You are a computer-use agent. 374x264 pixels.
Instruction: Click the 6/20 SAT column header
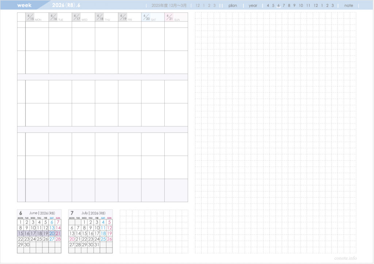[x=153, y=17]
